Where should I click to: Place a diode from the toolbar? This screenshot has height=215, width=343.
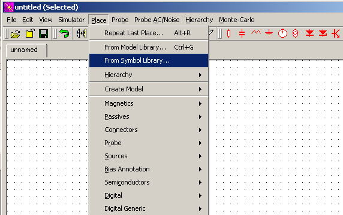click(309, 33)
